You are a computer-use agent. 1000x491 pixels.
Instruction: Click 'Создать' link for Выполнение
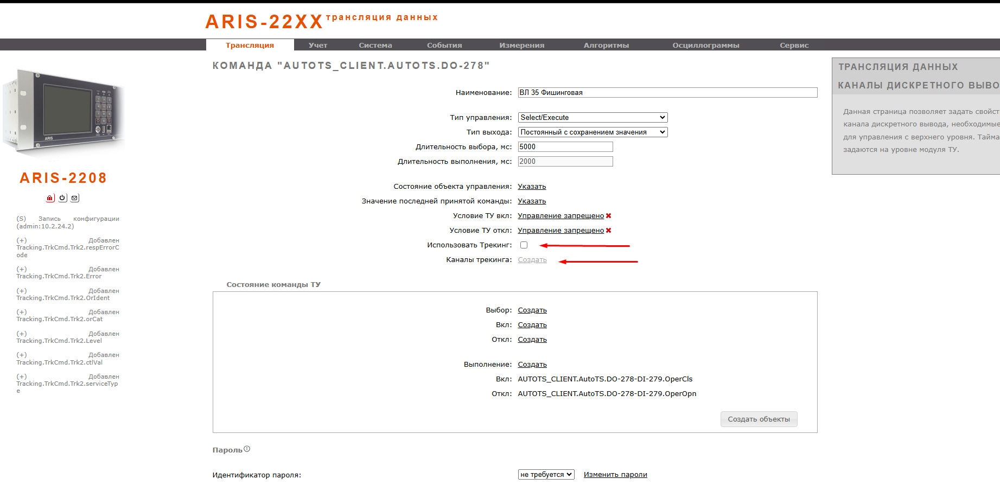click(x=532, y=365)
